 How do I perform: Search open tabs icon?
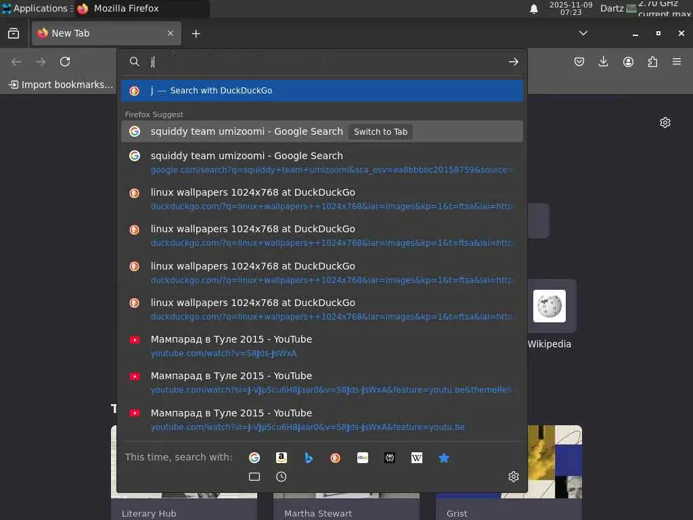point(254,477)
